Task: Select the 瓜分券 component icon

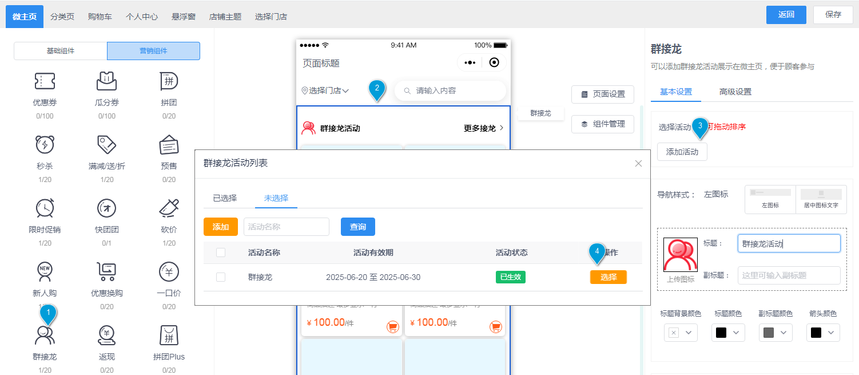Action: tap(107, 82)
